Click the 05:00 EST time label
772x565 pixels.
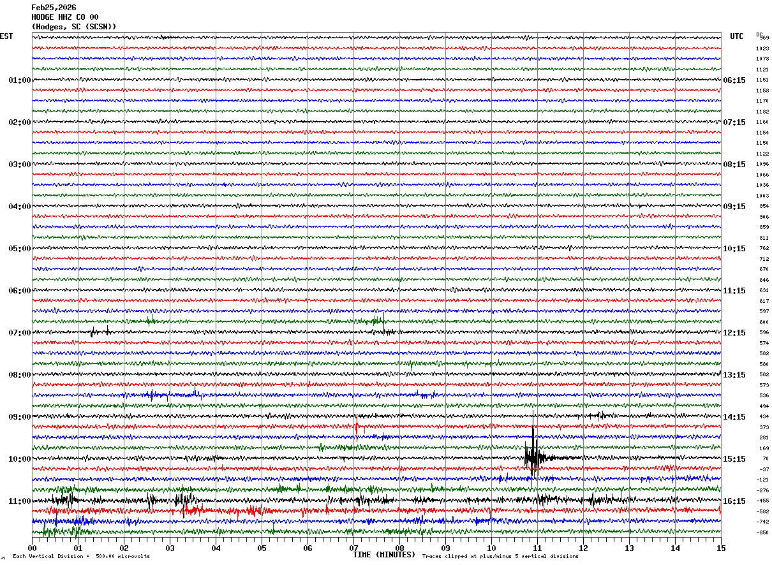[x=20, y=249]
